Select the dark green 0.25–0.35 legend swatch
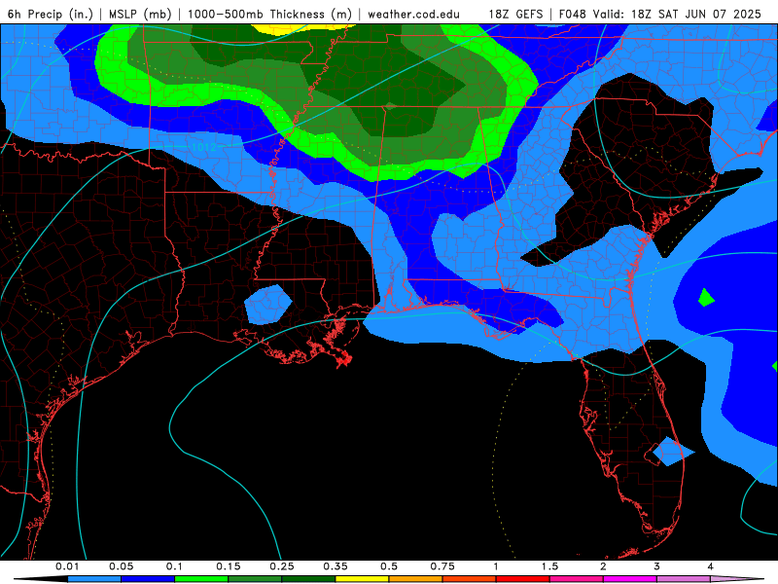778x584 pixels. (x=308, y=579)
